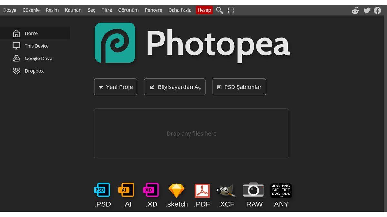Toggle fullscreen mode icon
The image size is (387, 217).
[x=231, y=10]
